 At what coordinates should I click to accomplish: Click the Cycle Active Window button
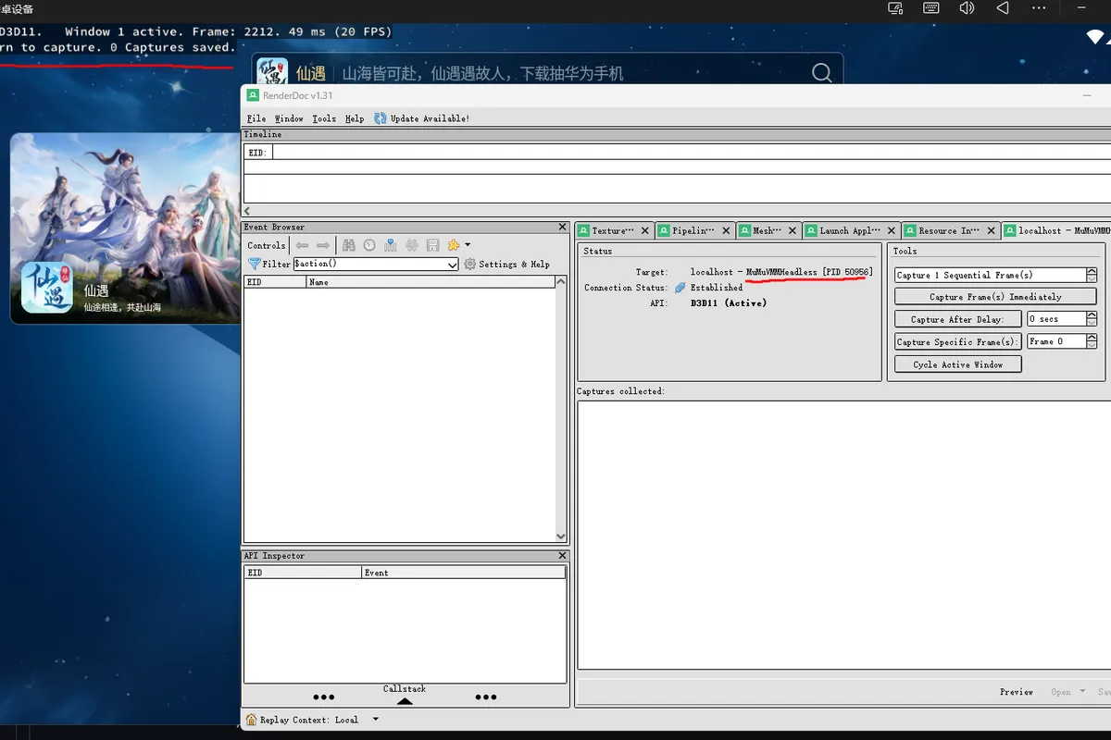coord(957,364)
